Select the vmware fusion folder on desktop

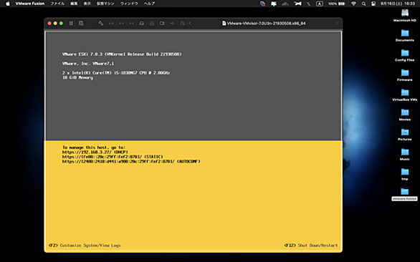tap(404, 194)
